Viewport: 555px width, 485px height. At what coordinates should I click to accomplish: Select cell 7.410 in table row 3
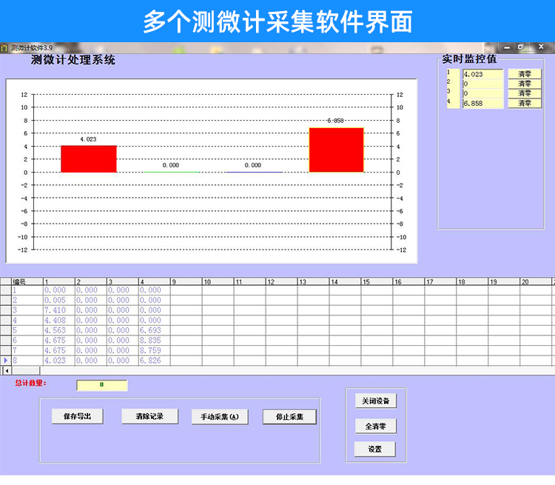pyautogui.click(x=58, y=311)
